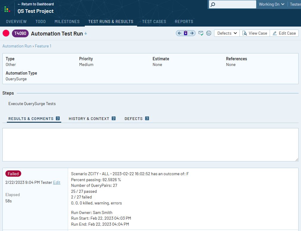The width and height of the screenshot is (301, 231).
Task: Click the TestRail logo icon
Action: [7, 9]
